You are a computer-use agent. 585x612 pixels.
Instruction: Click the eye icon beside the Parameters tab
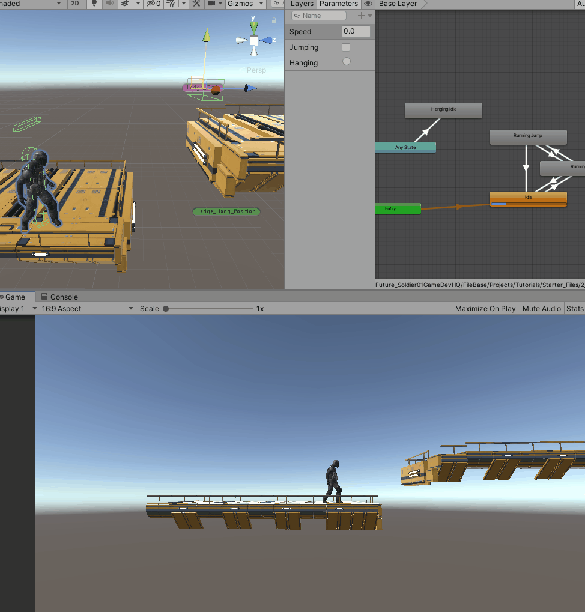click(368, 4)
